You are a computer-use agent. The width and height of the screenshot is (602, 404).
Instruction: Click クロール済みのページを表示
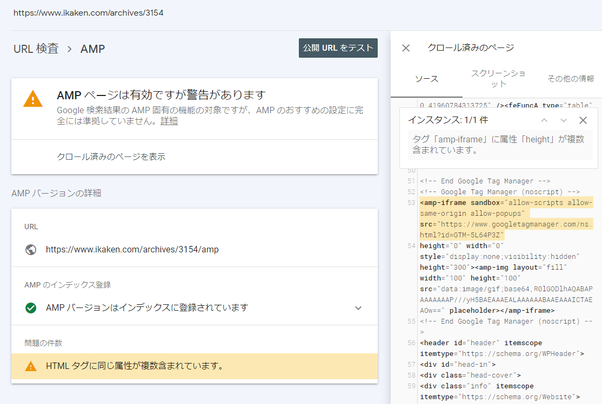(111, 157)
